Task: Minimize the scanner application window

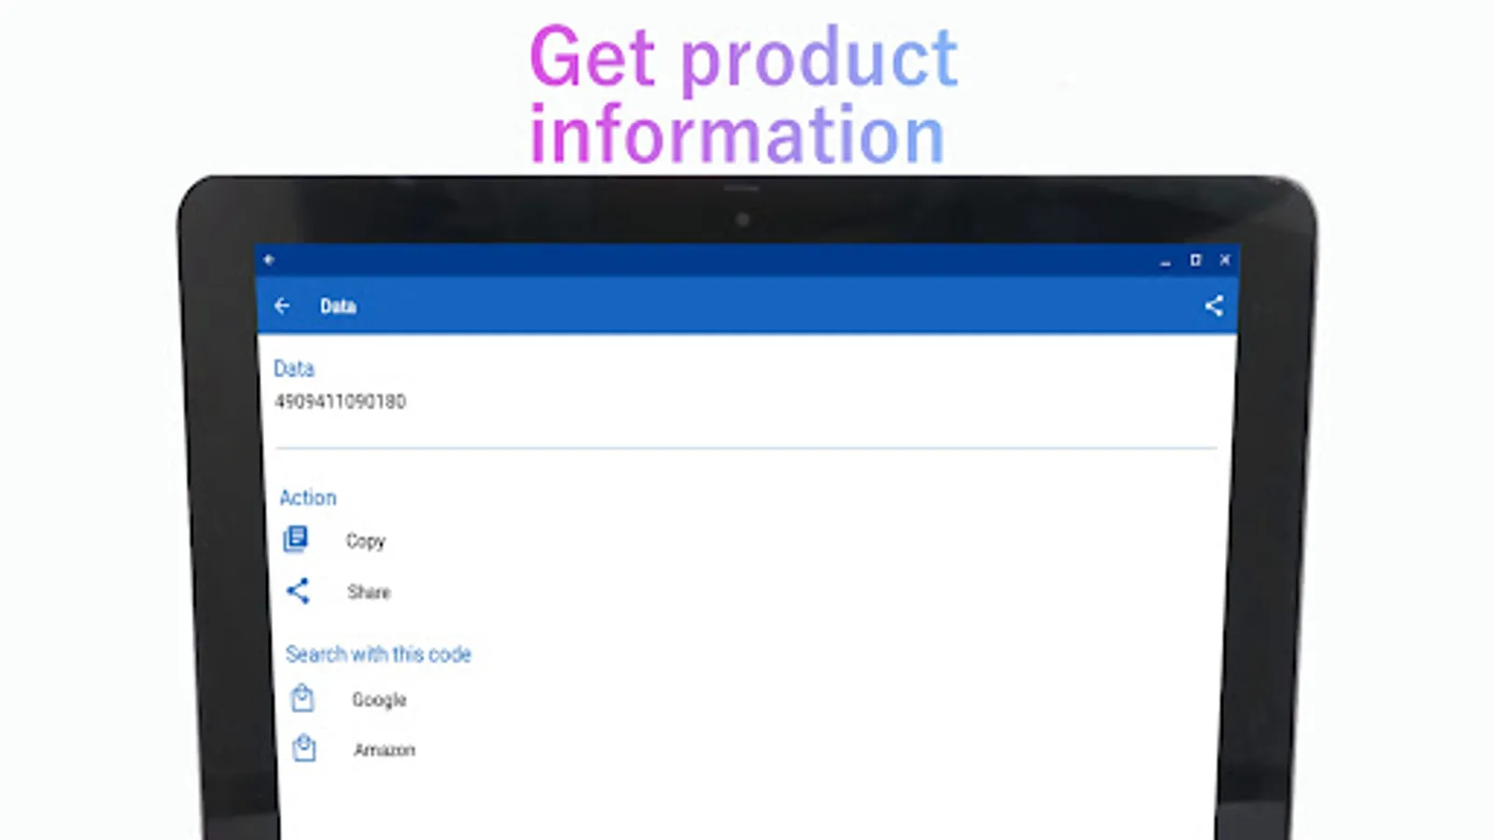Action: pos(1167,260)
